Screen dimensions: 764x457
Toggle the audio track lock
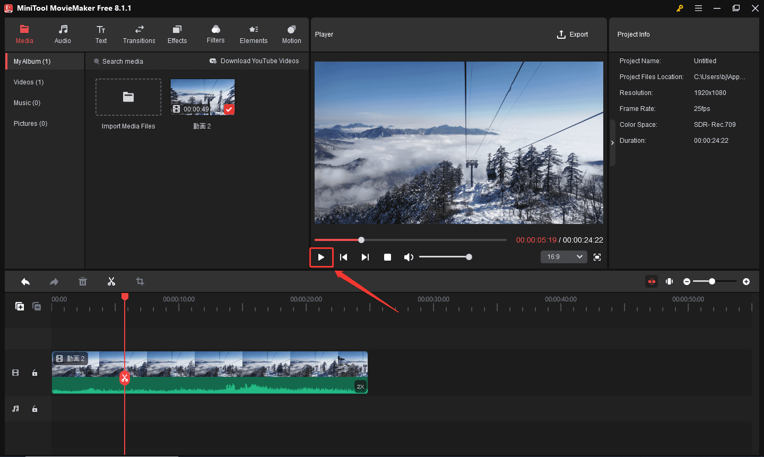pyautogui.click(x=34, y=409)
